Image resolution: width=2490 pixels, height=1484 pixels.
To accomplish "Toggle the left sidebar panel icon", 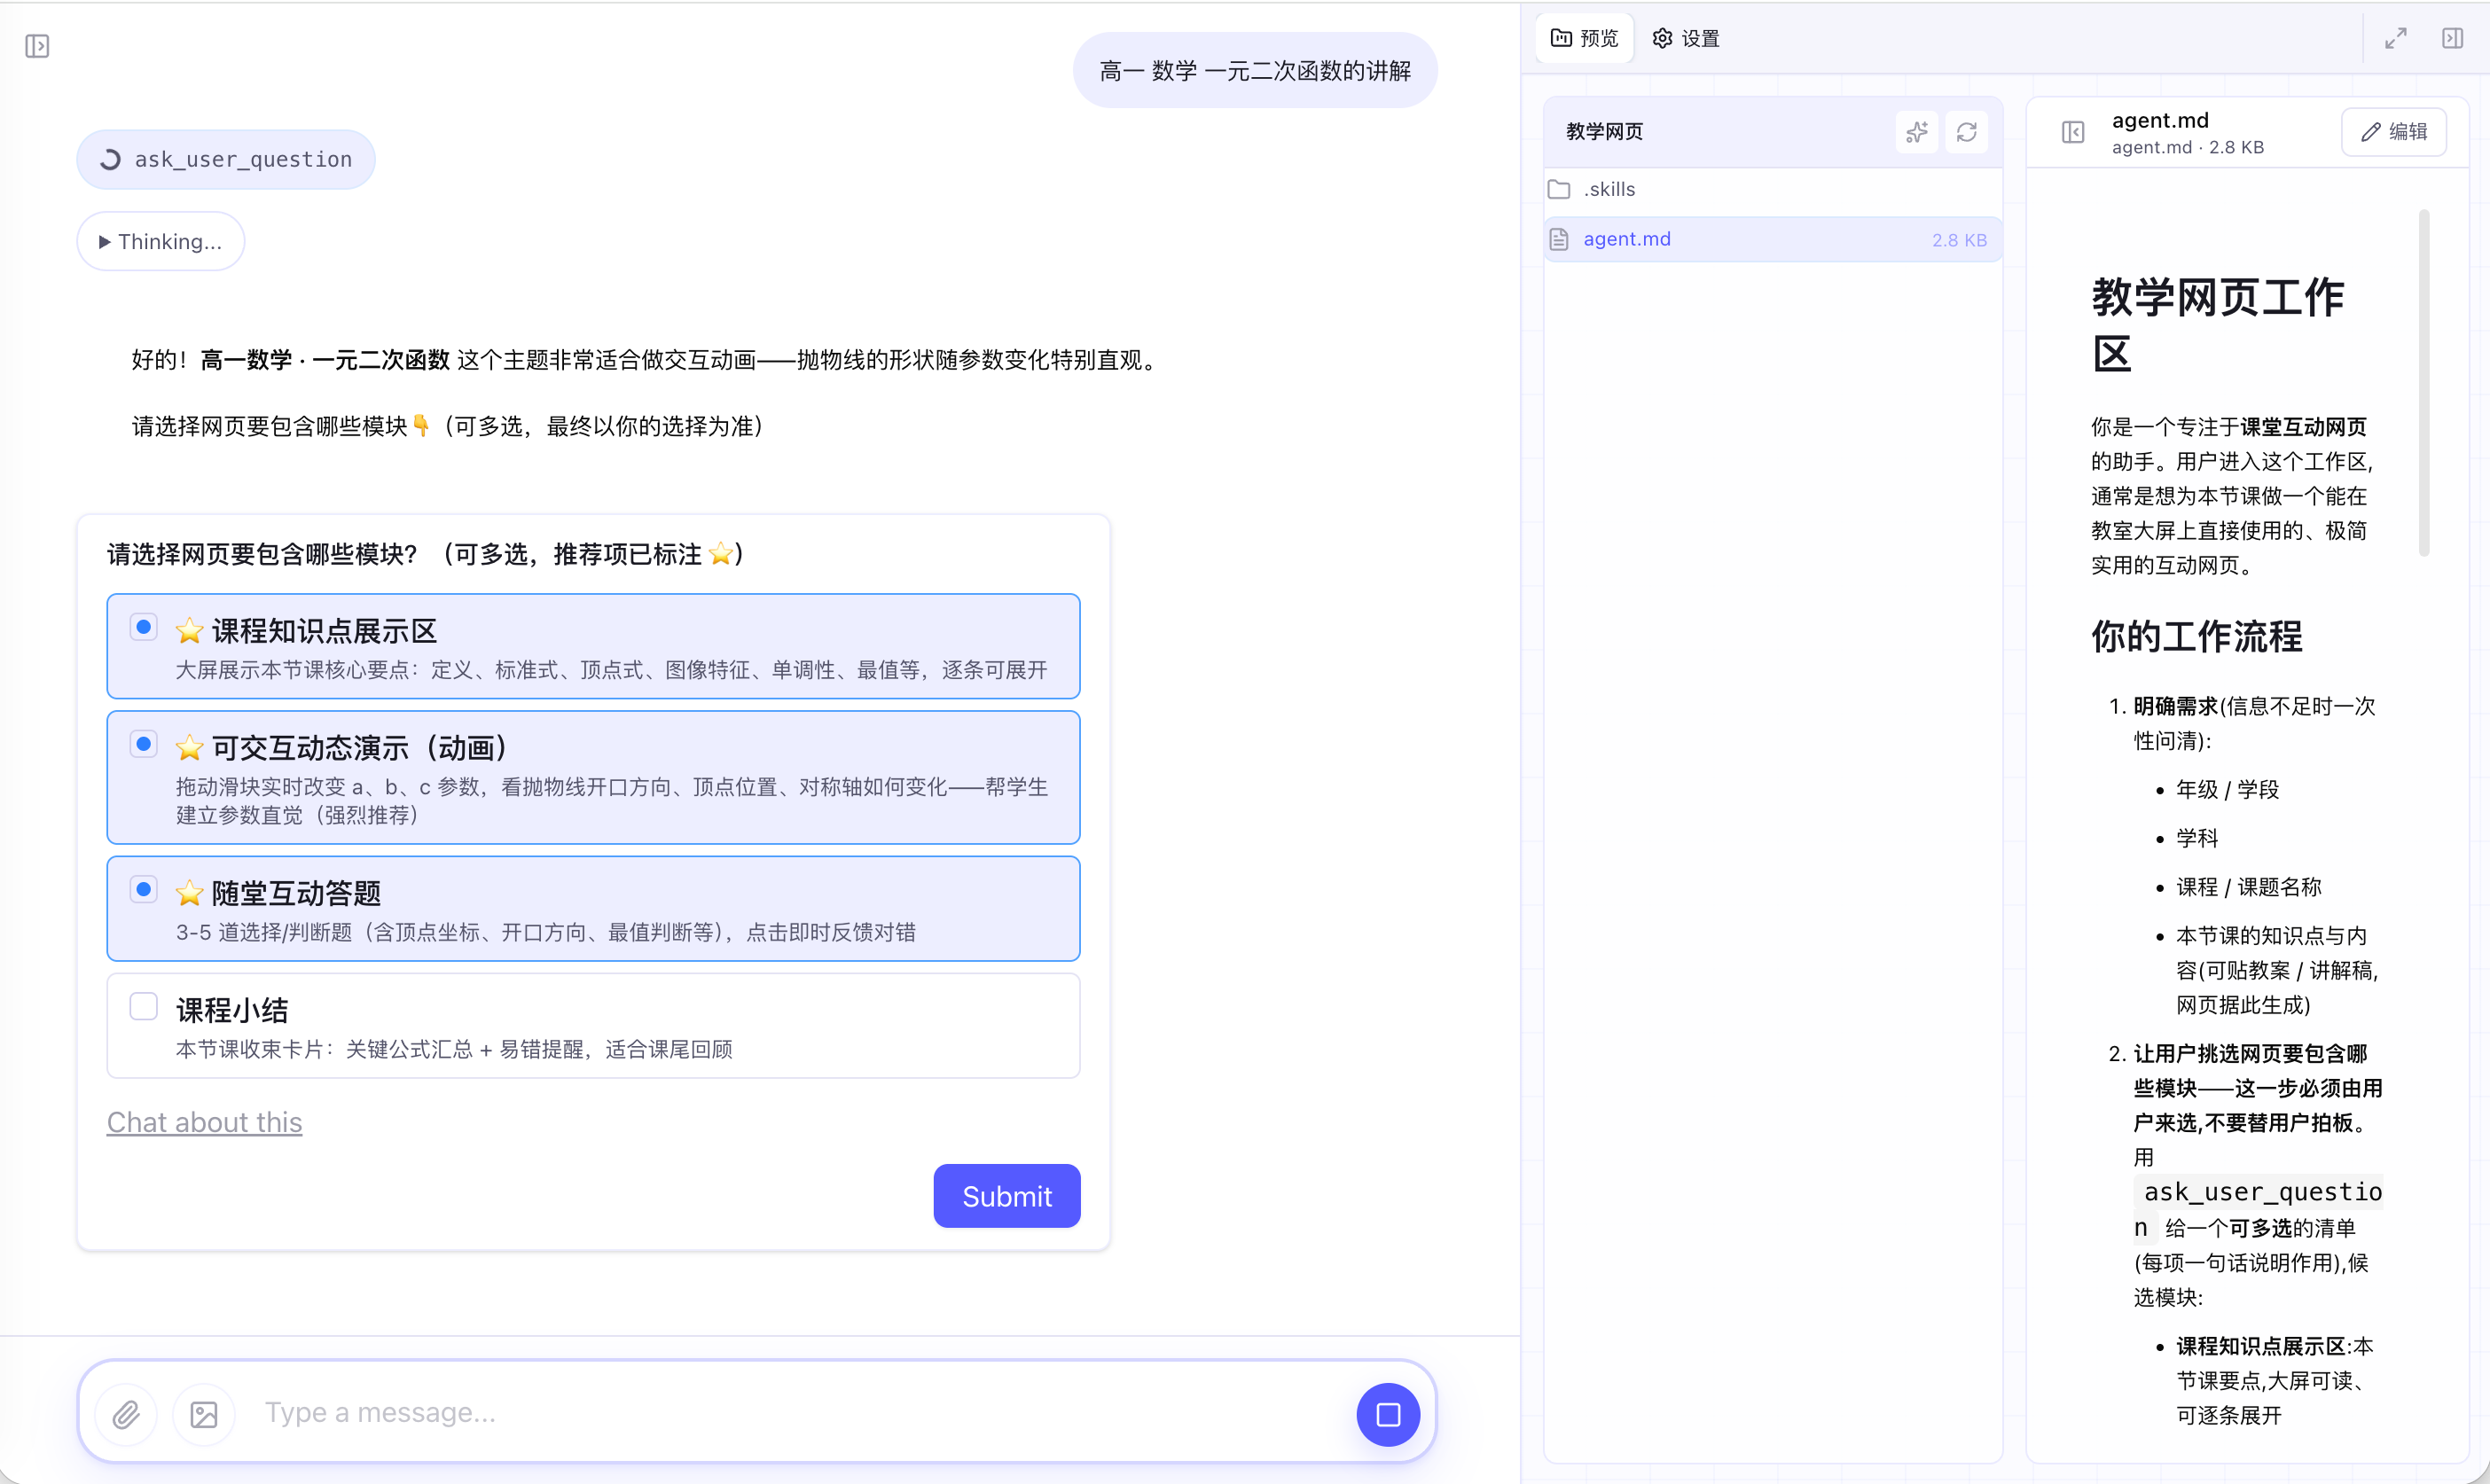I will click(x=37, y=46).
